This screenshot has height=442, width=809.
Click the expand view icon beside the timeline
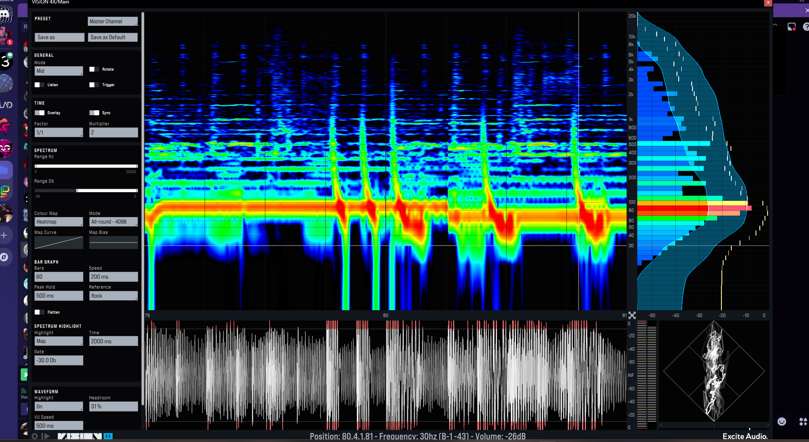(x=632, y=315)
